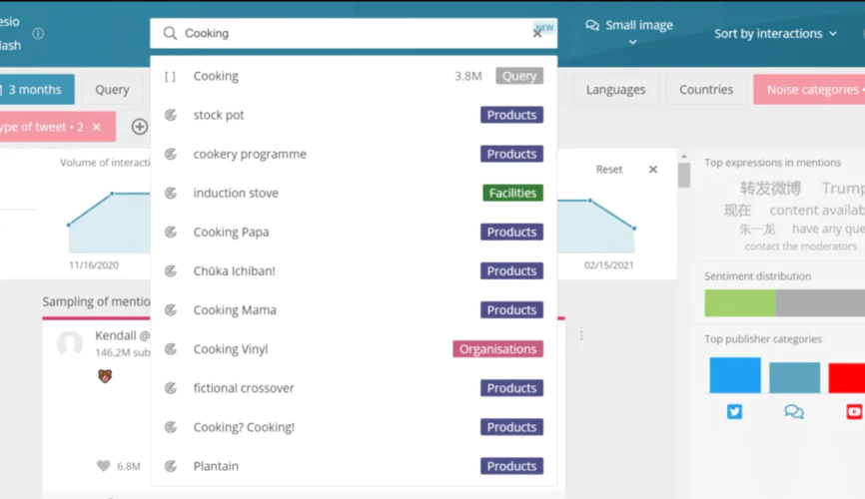Expand the Sort by interactions dropdown
Image resolution: width=865 pixels, height=499 pixels.
775,34
